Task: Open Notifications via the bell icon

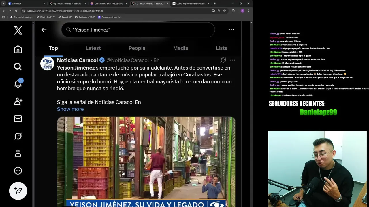Action: pos(18,84)
